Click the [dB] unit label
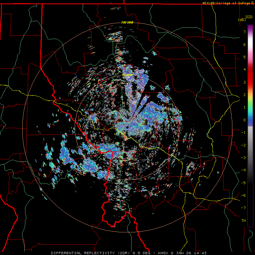The image size is (255, 255). click(242, 20)
